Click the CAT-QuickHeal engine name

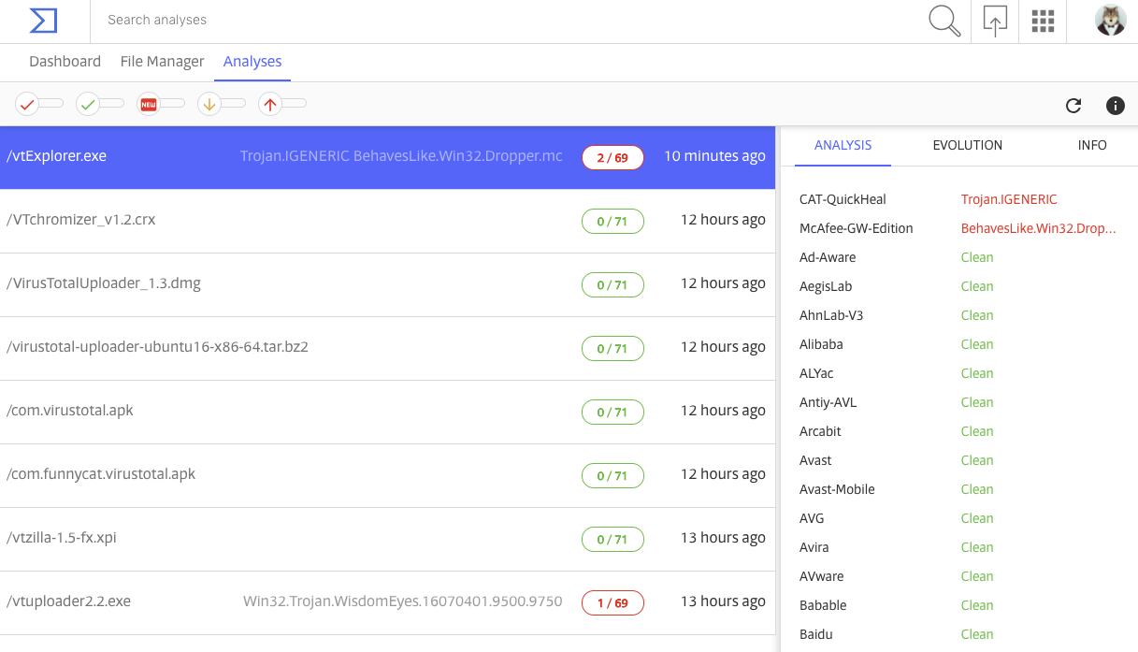pyautogui.click(x=843, y=199)
